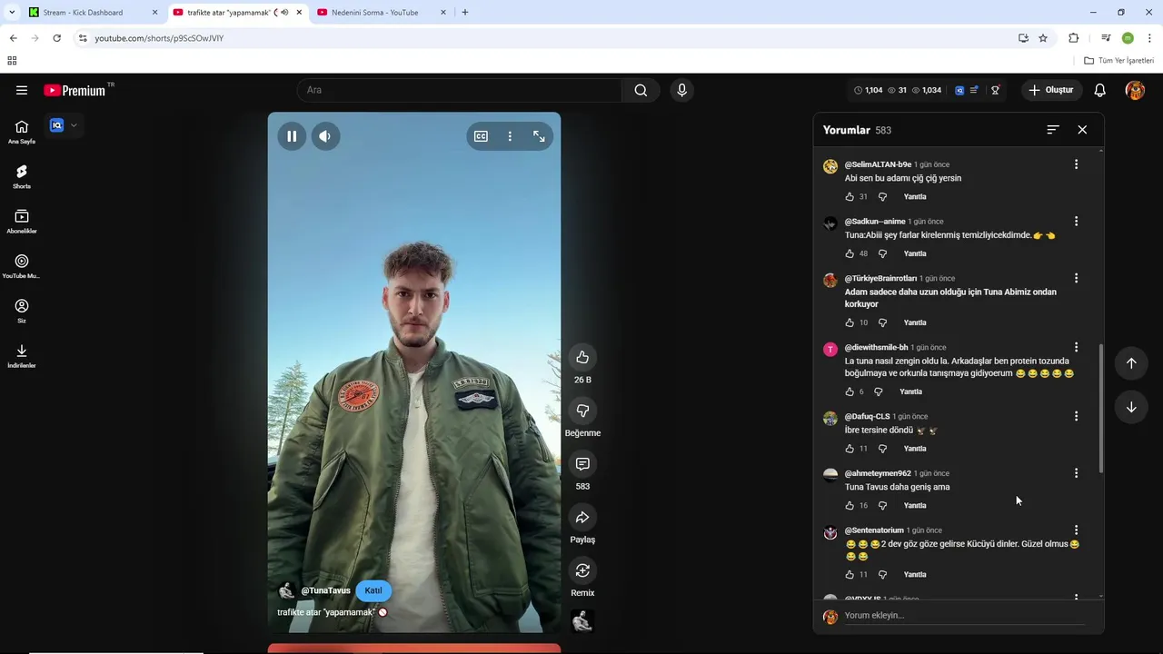The image size is (1163, 654).
Task: Go to next Short with down arrow
Action: [x=1131, y=407]
